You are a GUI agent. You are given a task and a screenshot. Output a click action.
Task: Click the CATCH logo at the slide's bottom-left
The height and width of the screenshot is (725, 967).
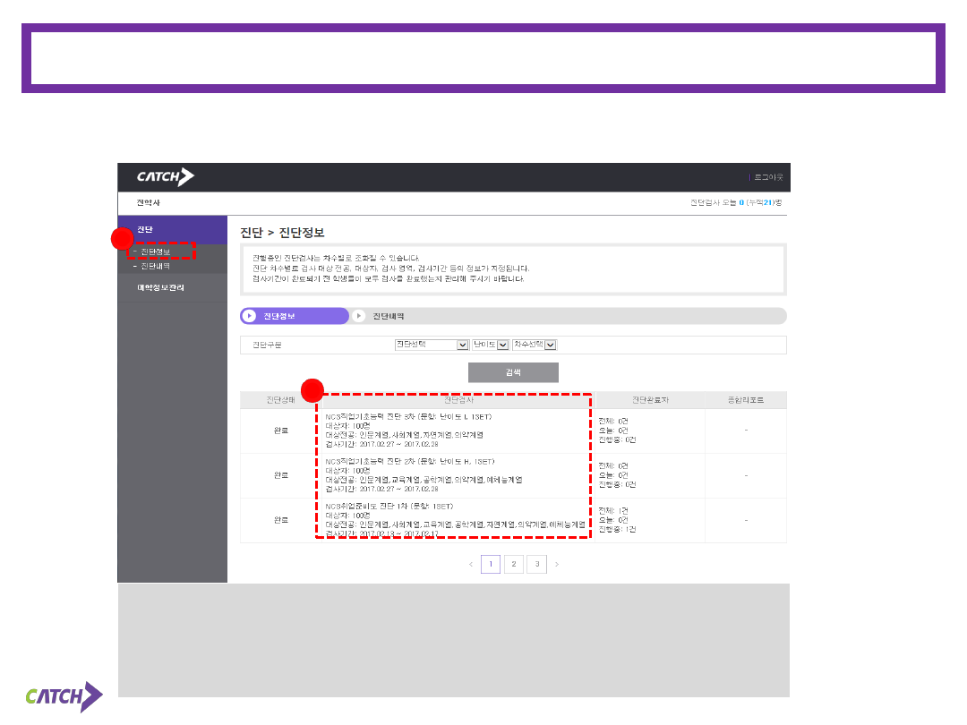tap(64, 696)
